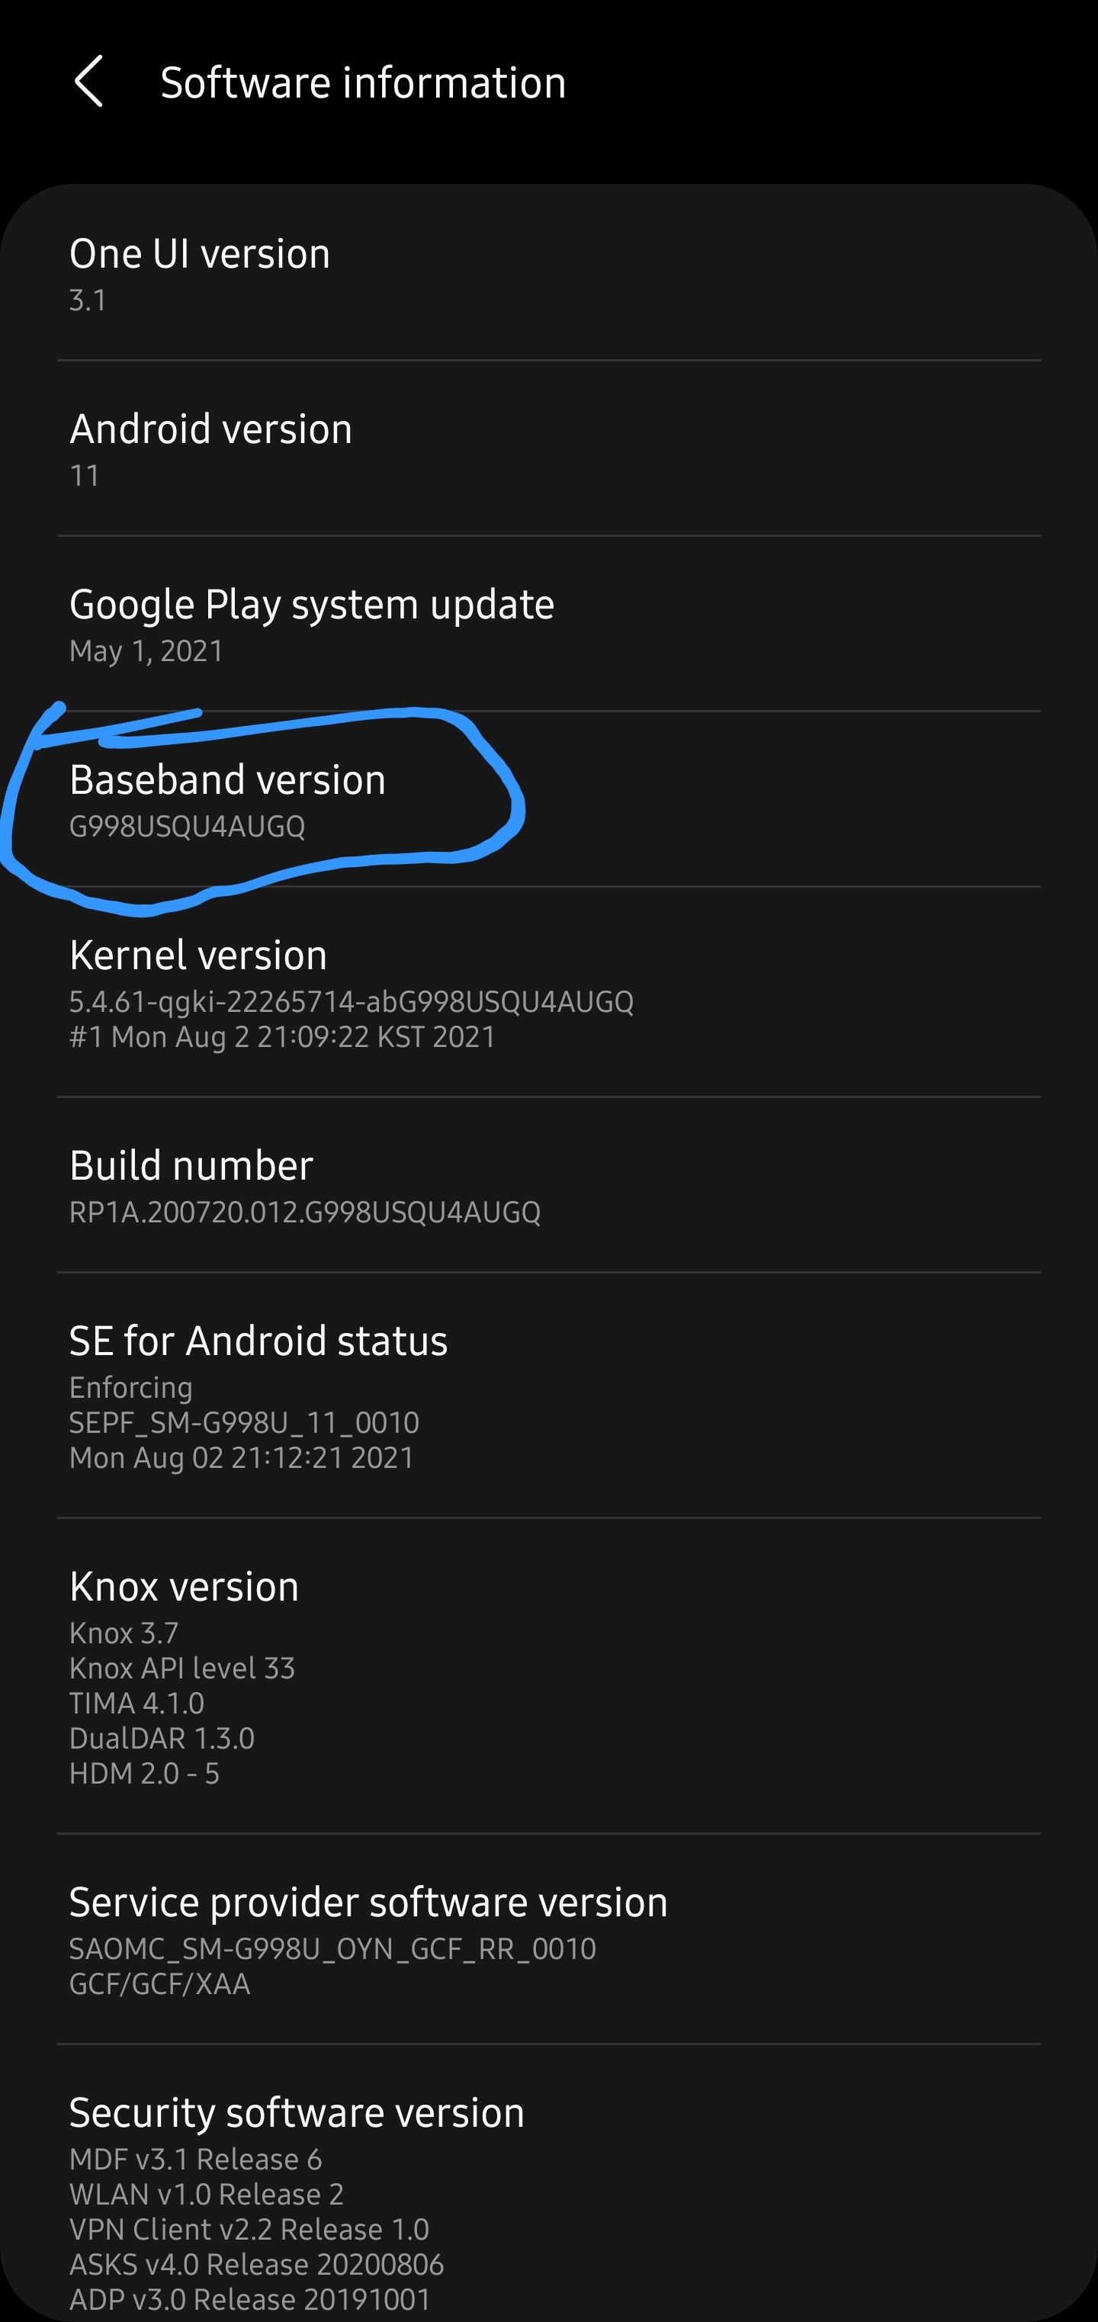This screenshot has width=1098, height=2322.
Task: Open the One UI version entry
Action: (549, 273)
